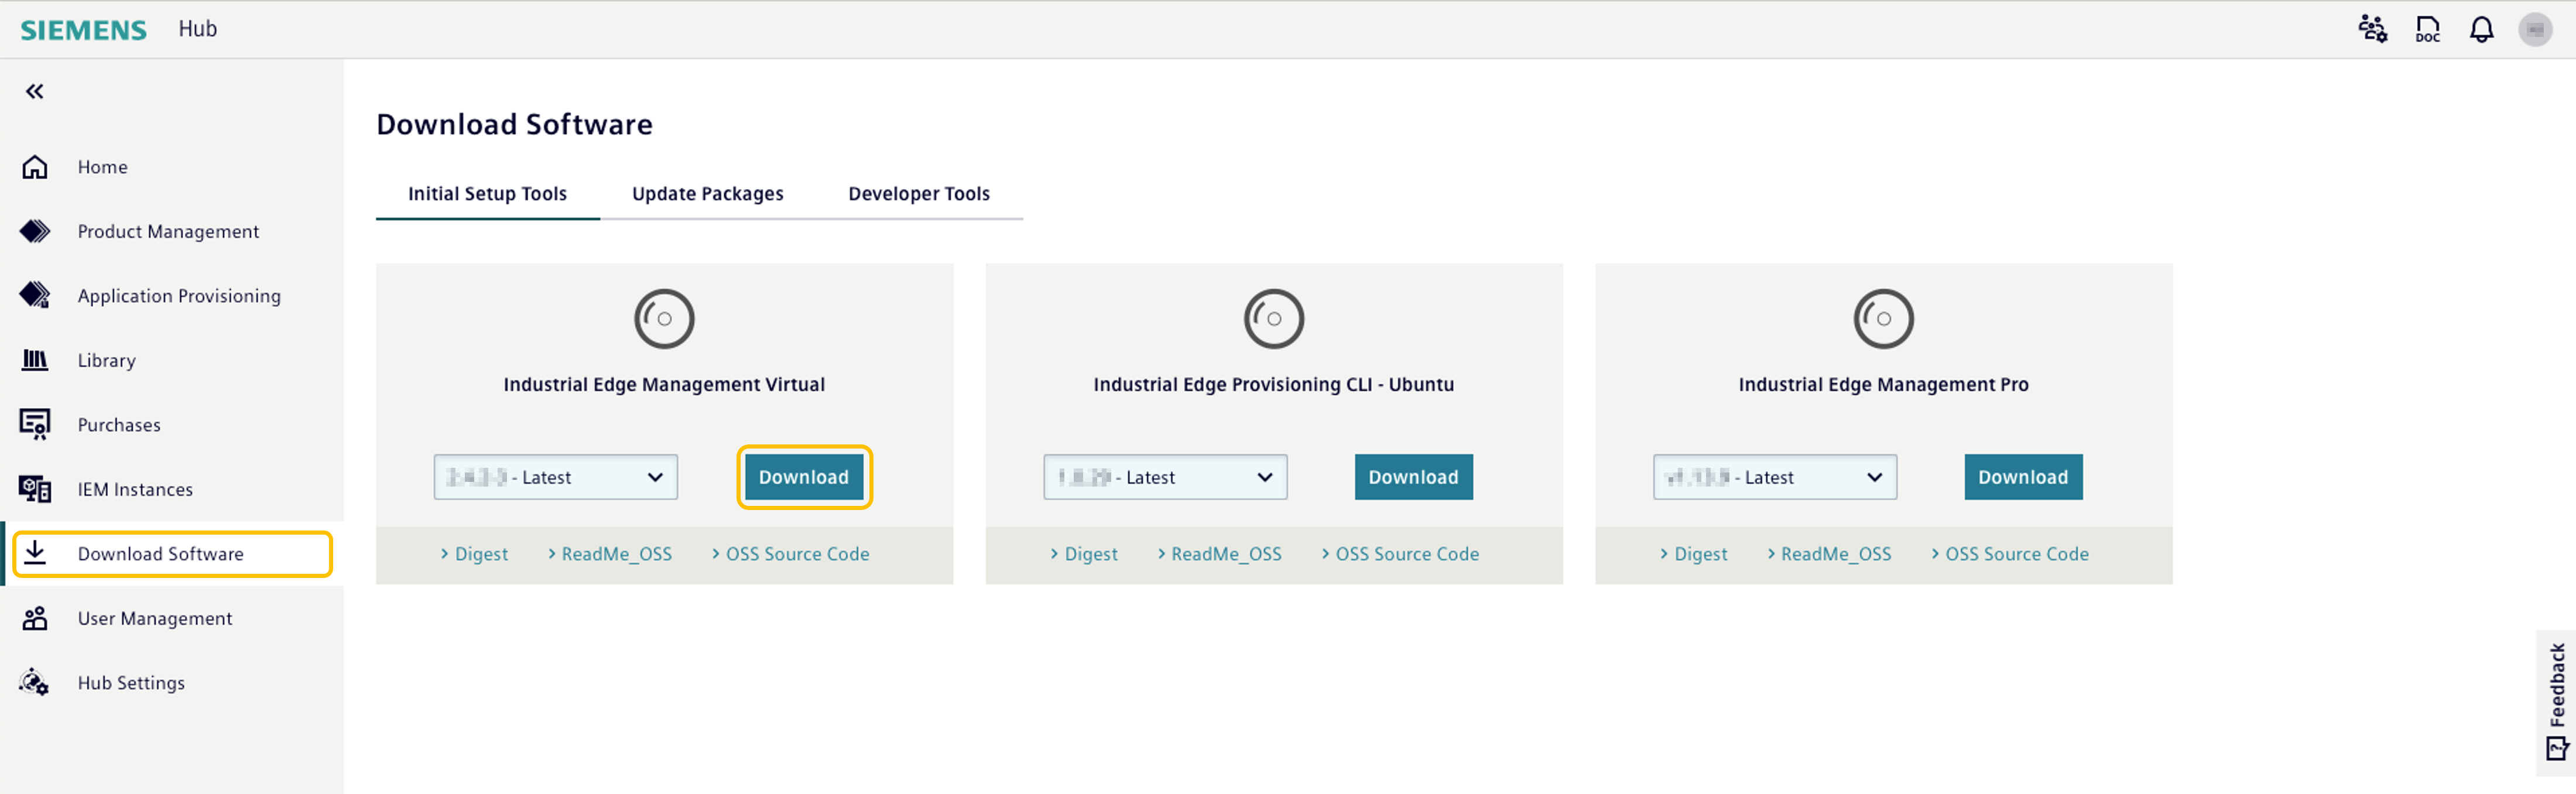Switch to the Update Packages tab
Viewport: 2576px width, 794px height.
point(707,193)
